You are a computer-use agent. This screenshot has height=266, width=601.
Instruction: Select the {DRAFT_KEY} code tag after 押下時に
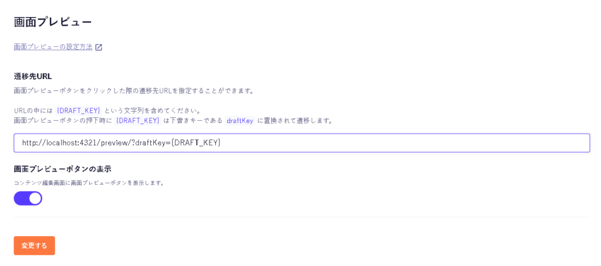click(x=137, y=121)
